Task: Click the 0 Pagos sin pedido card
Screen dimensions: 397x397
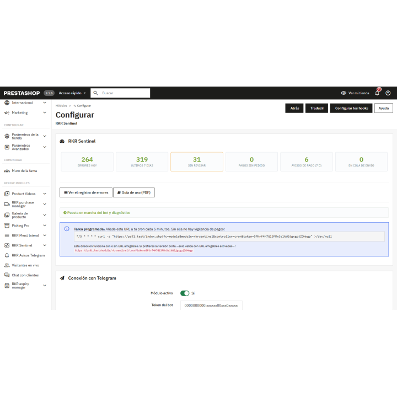Action: coord(251,162)
